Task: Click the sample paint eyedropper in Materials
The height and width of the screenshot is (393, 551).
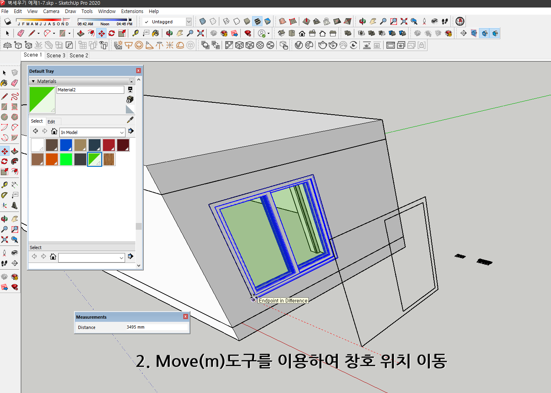Action: tap(130, 119)
